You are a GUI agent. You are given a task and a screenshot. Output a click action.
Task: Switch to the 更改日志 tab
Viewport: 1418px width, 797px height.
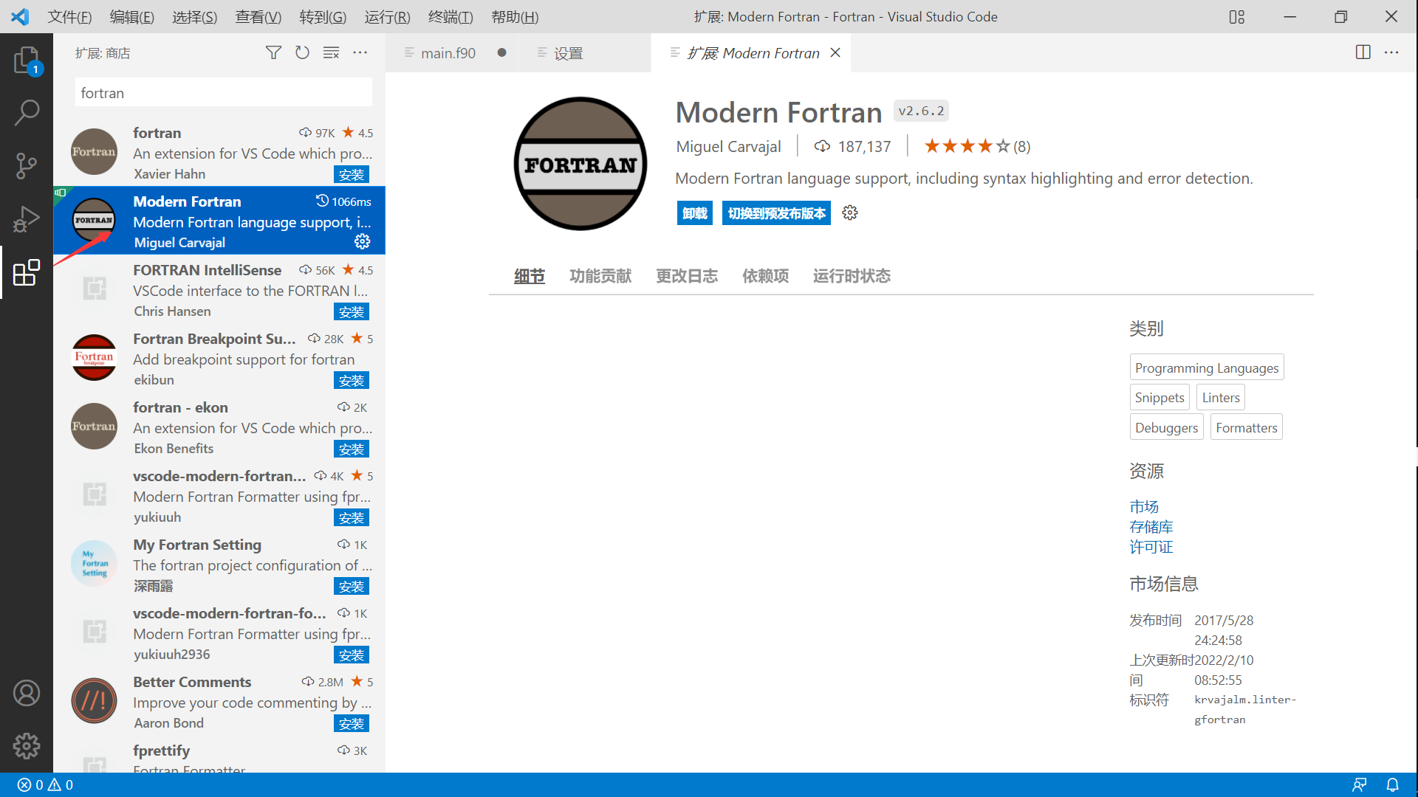(686, 276)
